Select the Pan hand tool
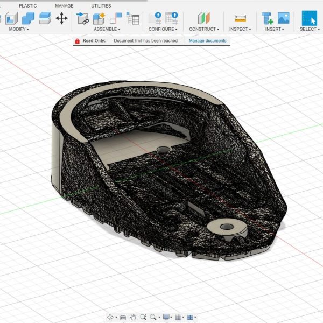The image size is (323, 323). click(134, 318)
